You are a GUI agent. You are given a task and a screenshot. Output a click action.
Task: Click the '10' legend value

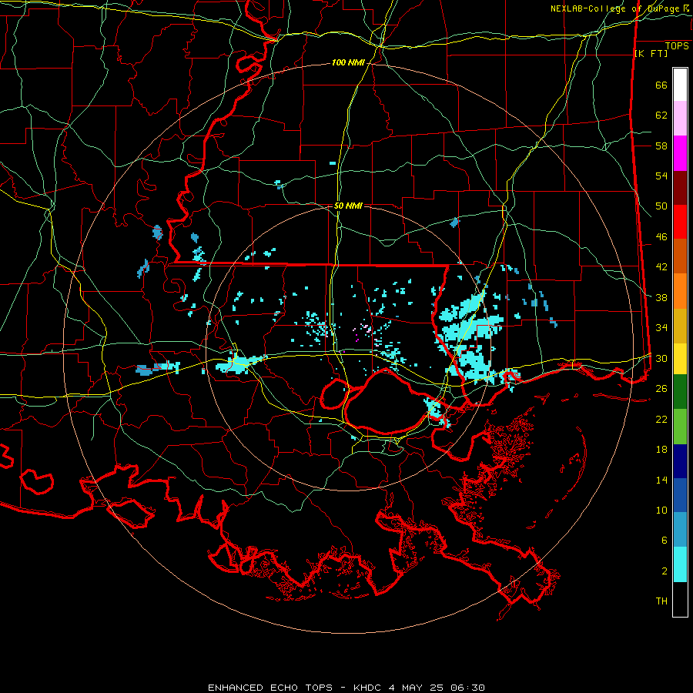(661, 510)
